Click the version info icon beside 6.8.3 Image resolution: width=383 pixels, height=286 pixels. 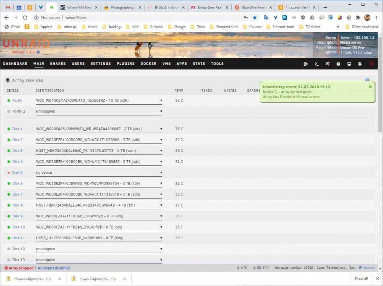coord(38,52)
